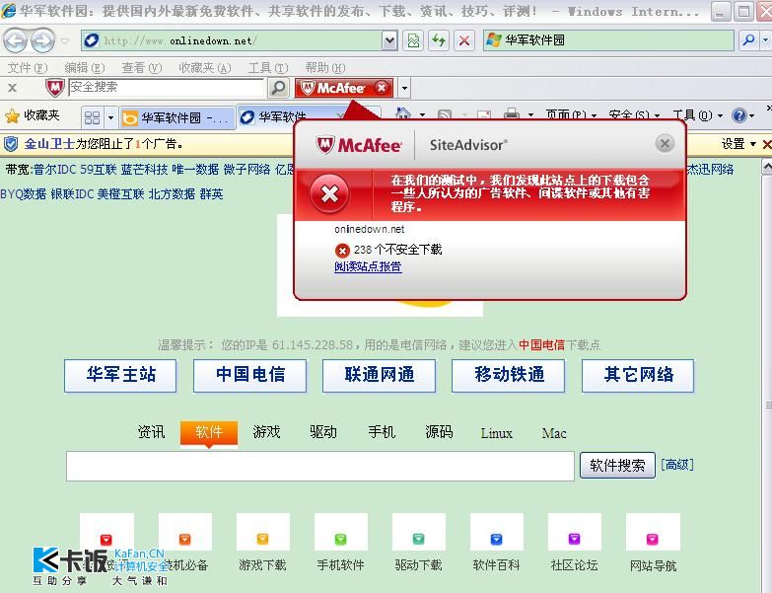Click the 华军主站 button

point(120,375)
